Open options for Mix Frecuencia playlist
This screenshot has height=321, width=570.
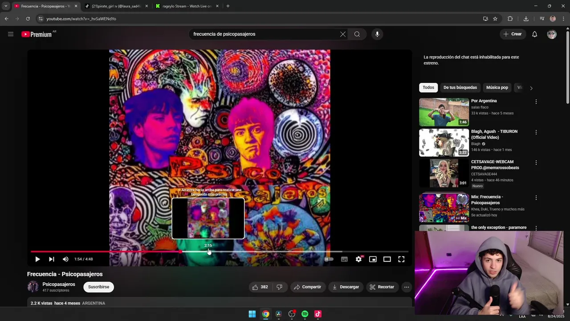(536, 198)
